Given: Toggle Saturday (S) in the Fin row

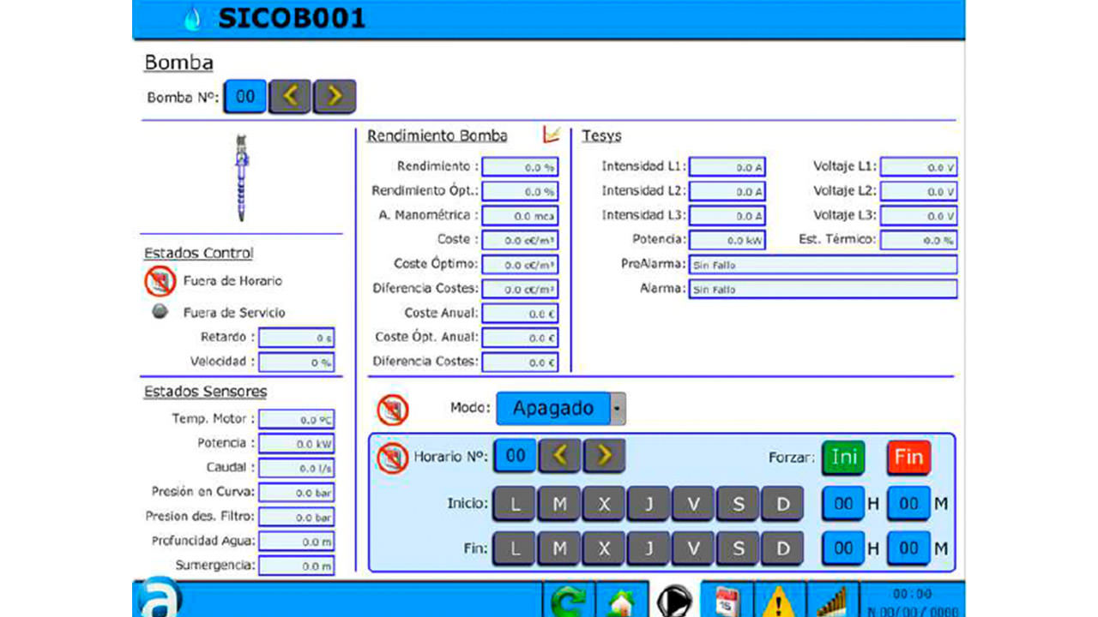Looking at the screenshot, I should coord(738,548).
